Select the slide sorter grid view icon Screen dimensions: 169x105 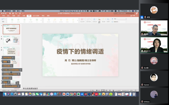[x=106, y=91]
